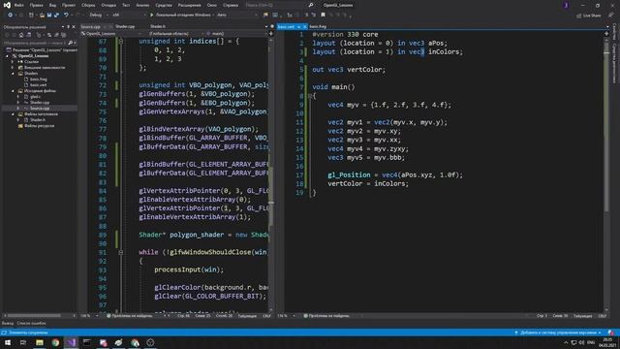Click the Visual Studio taskbar icon
The width and height of the screenshot is (620, 349).
[x=71, y=342]
